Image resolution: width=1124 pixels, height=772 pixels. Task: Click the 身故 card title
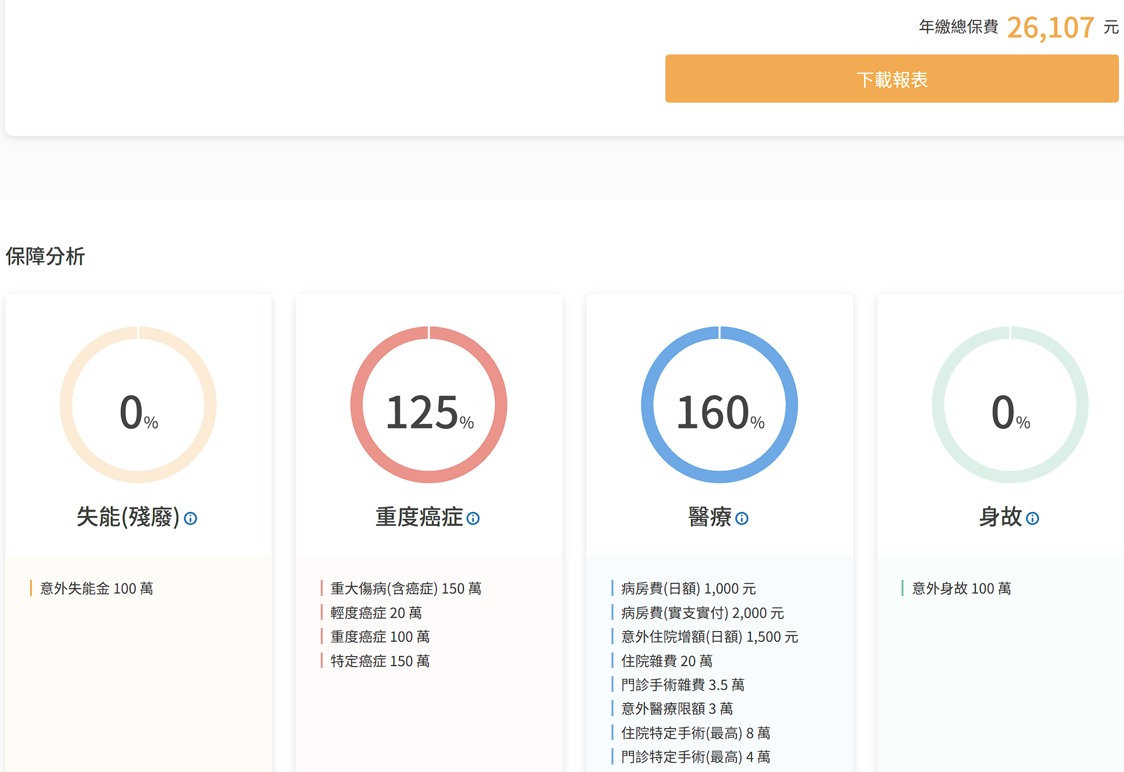tap(1001, 517)
